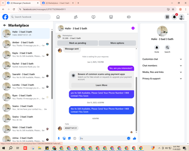Open conversation information purple icon
The height and width of the screenshot is (151, 189).
(133, 28)
